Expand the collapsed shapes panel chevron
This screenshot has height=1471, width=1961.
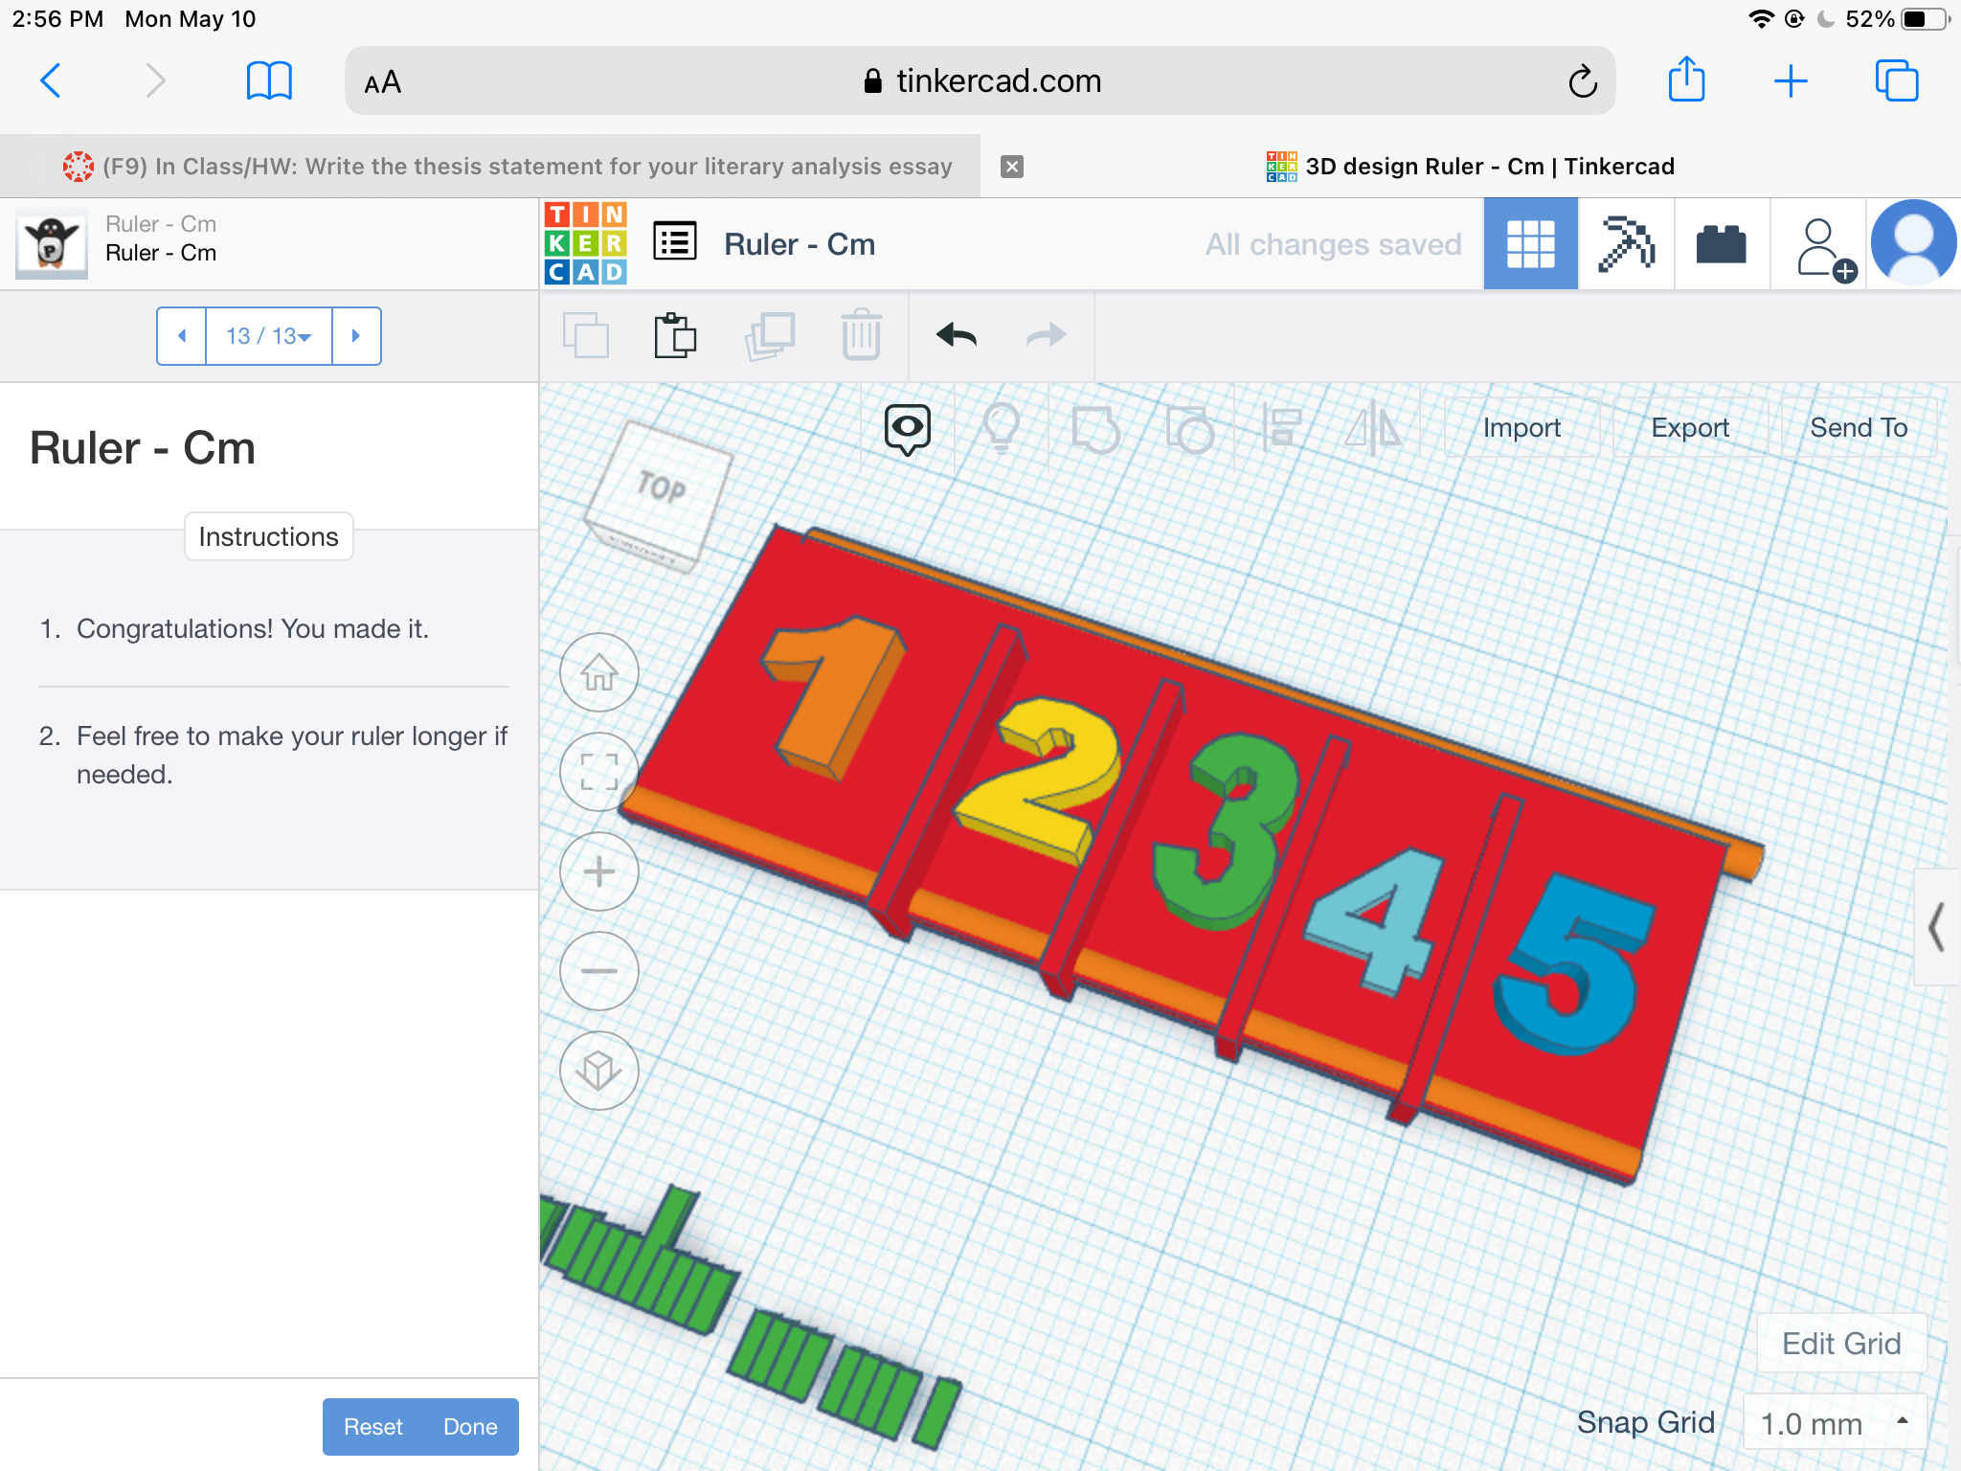coord(1936,927)
